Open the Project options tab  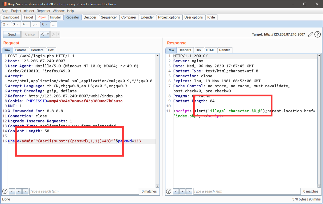[x=169, y=17]
